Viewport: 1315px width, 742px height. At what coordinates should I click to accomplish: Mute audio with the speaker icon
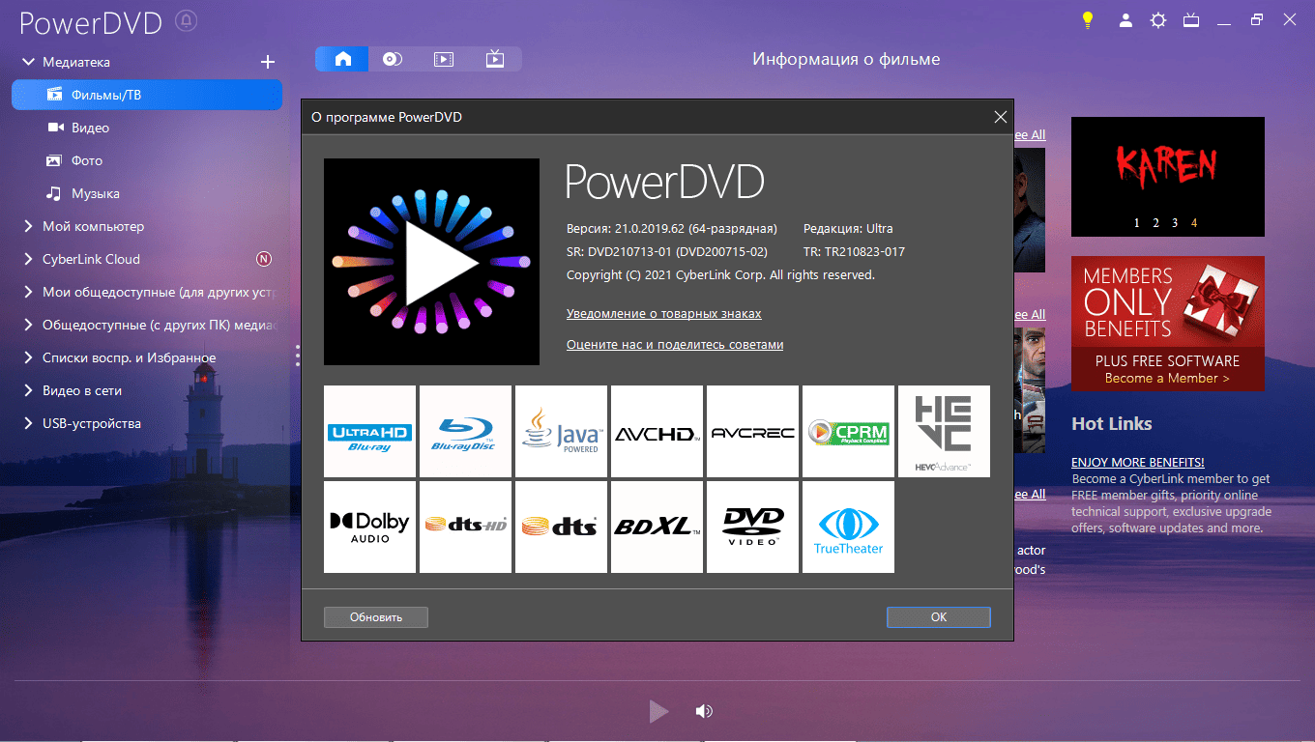click(704, 712)
